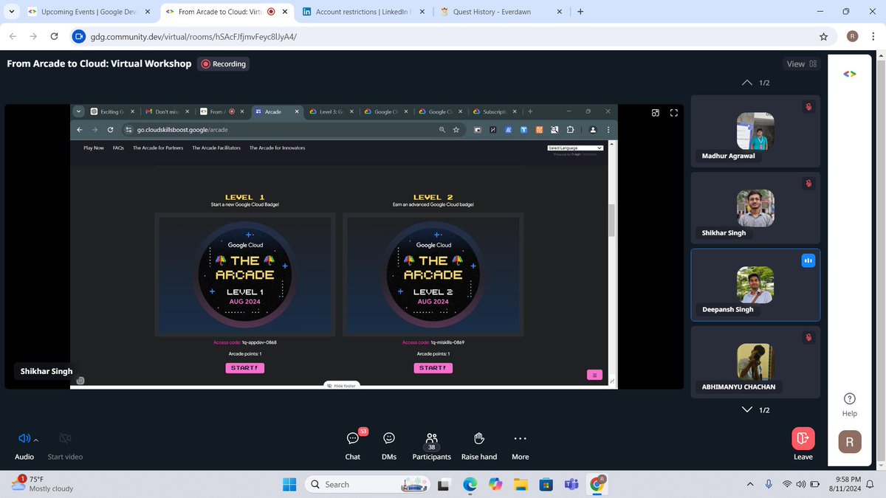Select Shikhar Singh's participant tile

(x=755, y=208)
